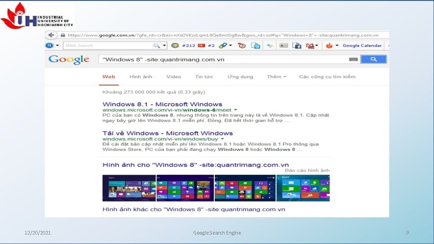Open dropdown next to Alexa 'a' icon
Viewport: 434px width, 244px height.
click(x=57, y=45)
